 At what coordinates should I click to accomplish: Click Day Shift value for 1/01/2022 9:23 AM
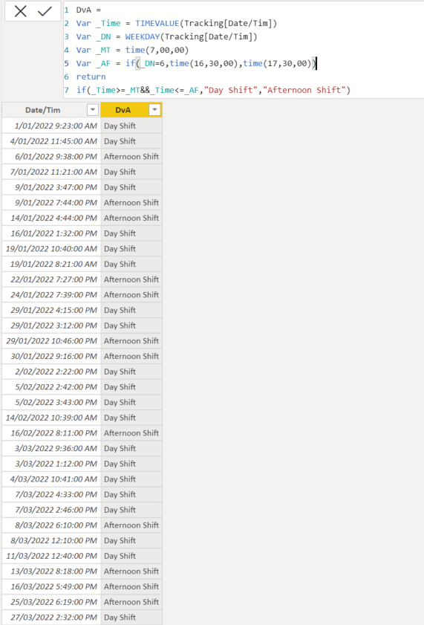pyautogui.click(x=131, y=126)
